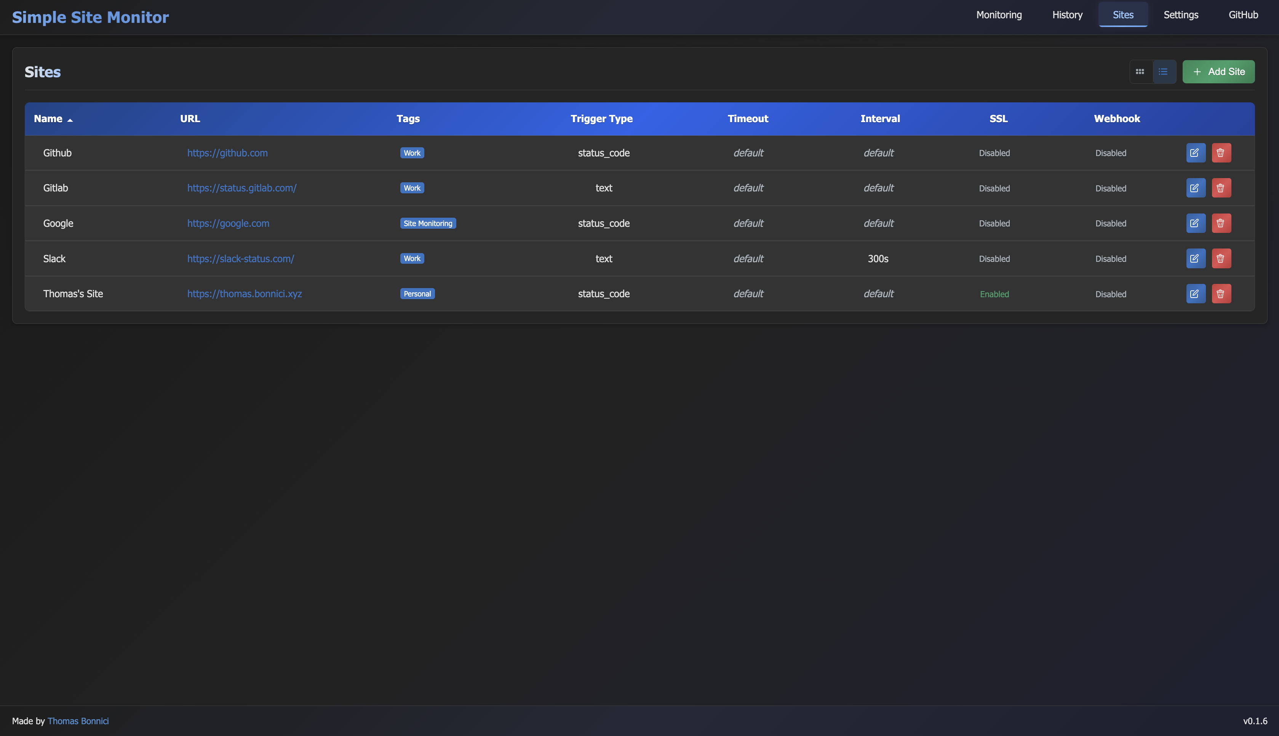The width and height of the screenshot is (1279, 736).
Task: Open the https://thomas.bonnici.xyz link
Action: pos(245,294)
